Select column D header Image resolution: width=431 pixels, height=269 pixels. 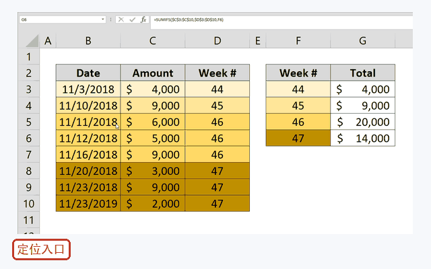218,40
